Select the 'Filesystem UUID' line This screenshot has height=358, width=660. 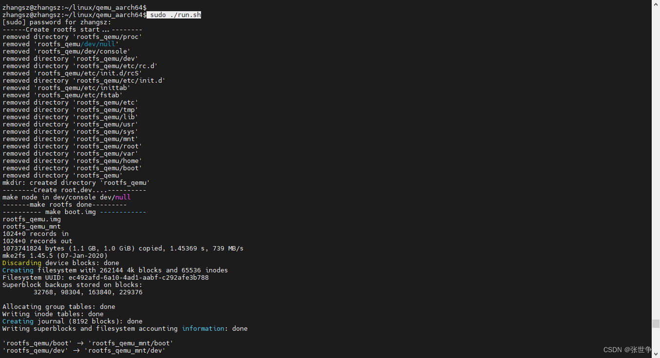(x=106, y=278)
